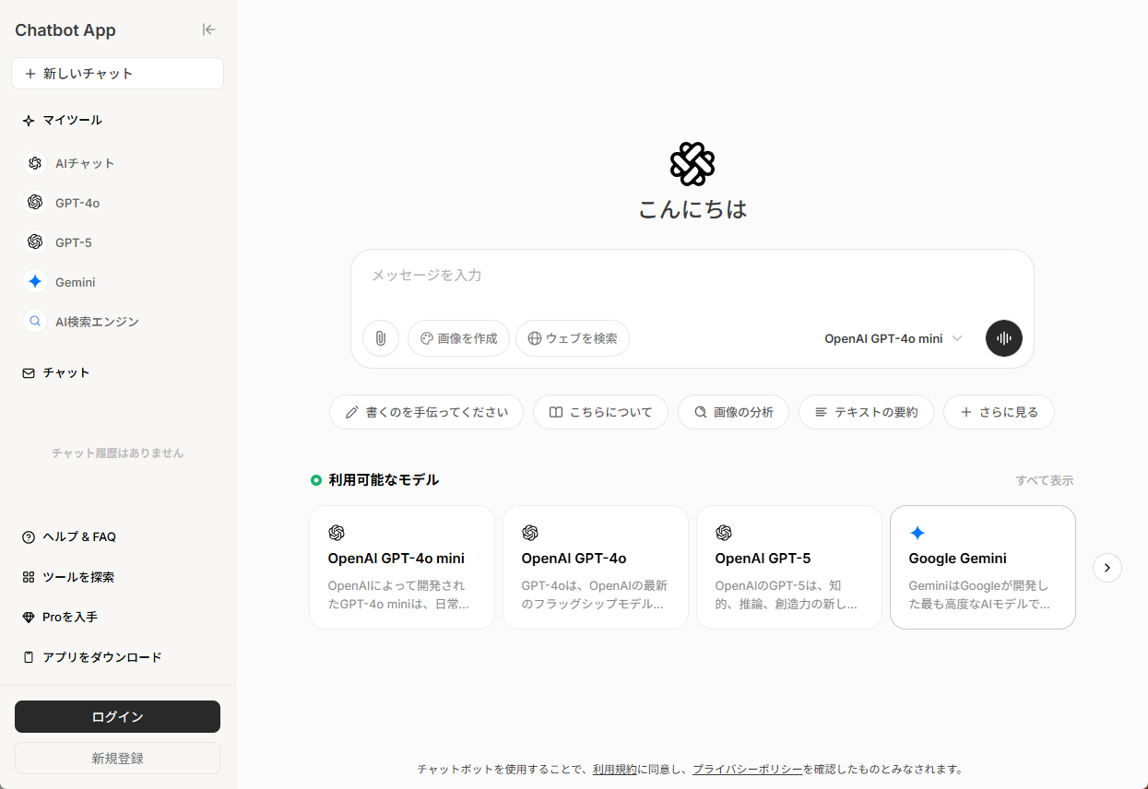Click the Chatbot App title

65,30
